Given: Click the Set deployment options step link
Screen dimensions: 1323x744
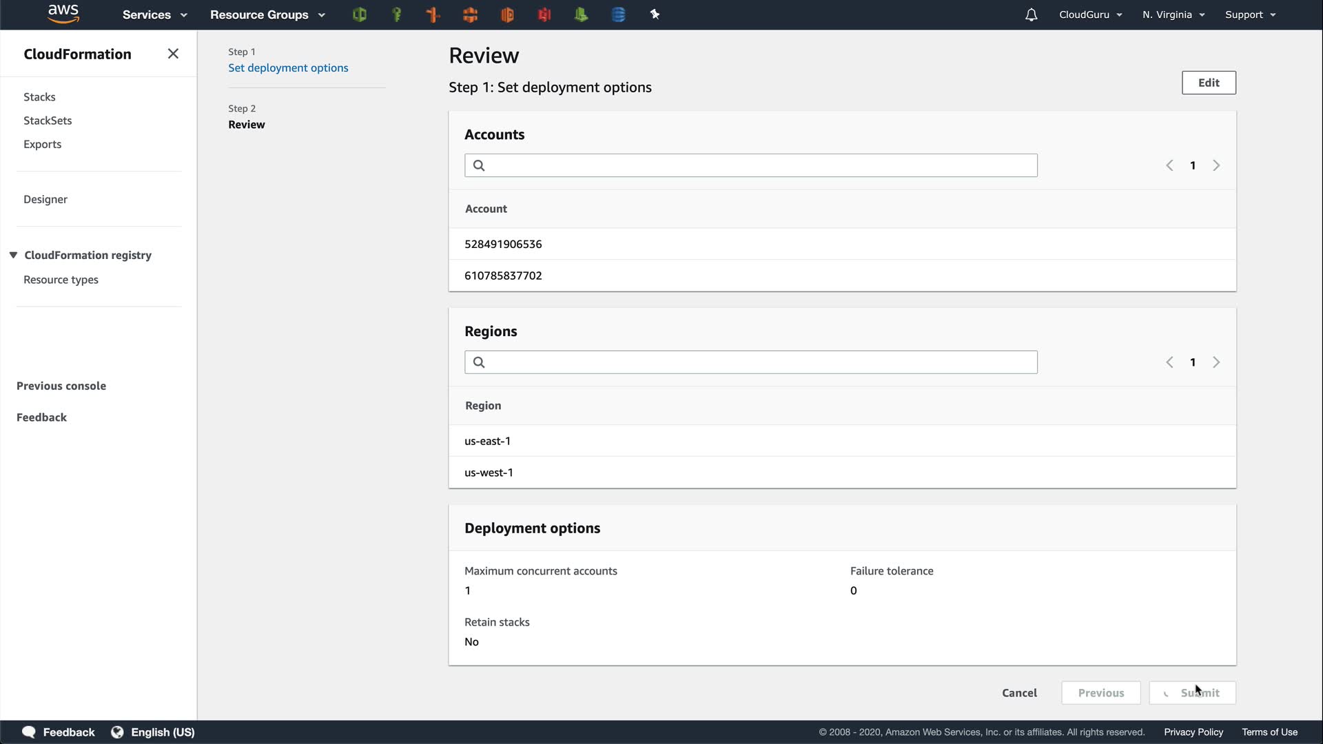Looking at the screenshot, I should (288, 68).
